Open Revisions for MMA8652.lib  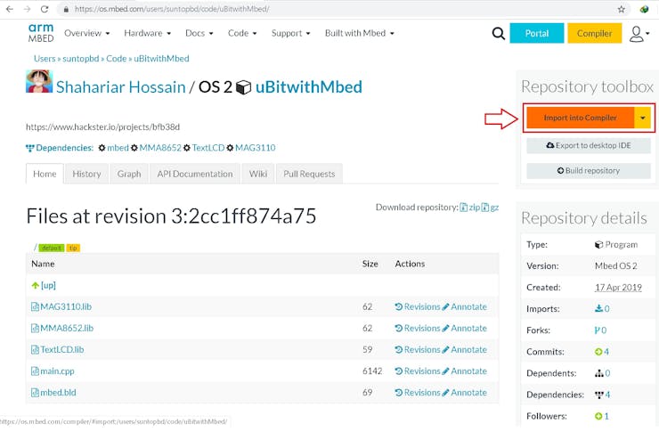pos(418,328)
